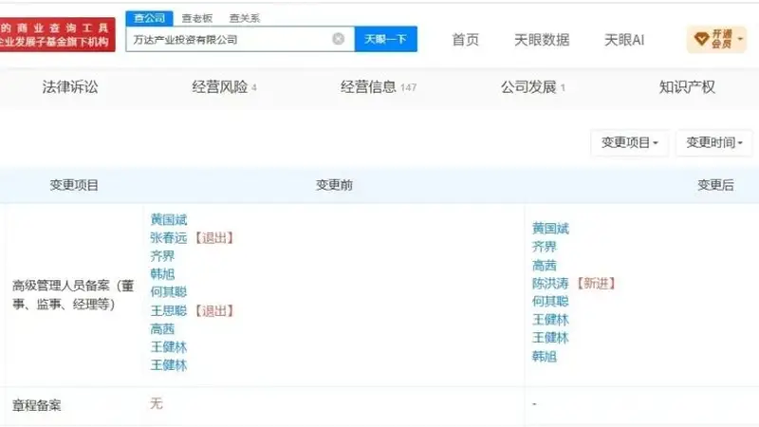Expand the 开通会员 membership dropdown

point(716,39)
